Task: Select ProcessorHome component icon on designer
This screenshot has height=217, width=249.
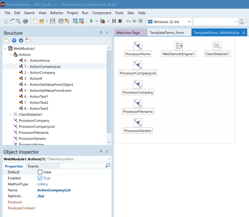Action: pos(138,46)
